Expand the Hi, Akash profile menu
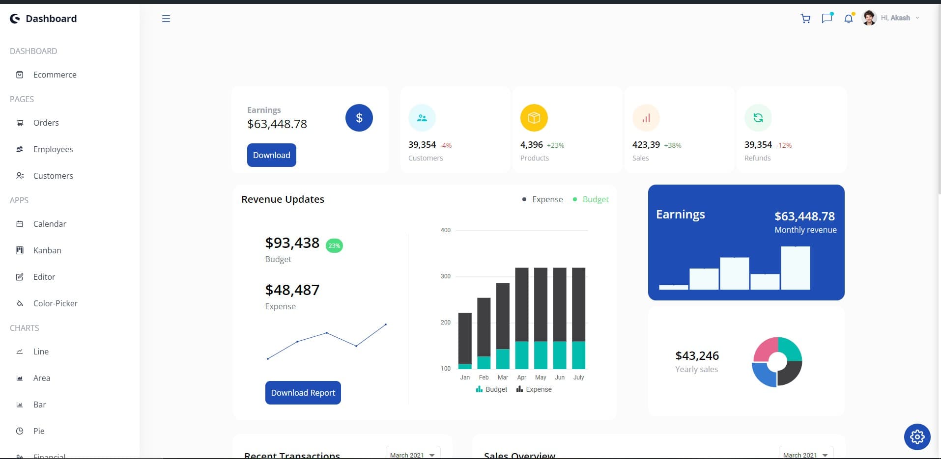The width and height of the screenshot is (941, 459). click(895, 18)
